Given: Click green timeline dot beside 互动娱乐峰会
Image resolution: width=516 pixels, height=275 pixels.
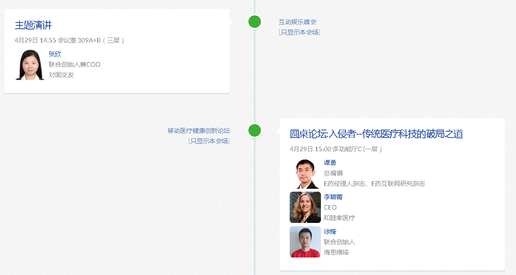Looking at the screenshot, I should (x=255, y=22).
